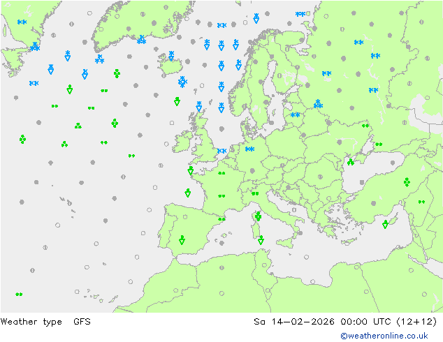Select the green shower symbol off Brittany
This screenshot has height=342, width=443.
(191, 171)
